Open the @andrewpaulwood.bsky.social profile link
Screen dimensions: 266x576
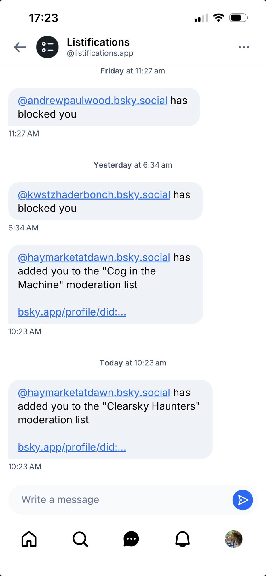click(x=92, y=101)
